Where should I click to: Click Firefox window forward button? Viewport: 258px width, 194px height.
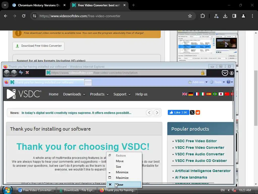coord(14,73)
